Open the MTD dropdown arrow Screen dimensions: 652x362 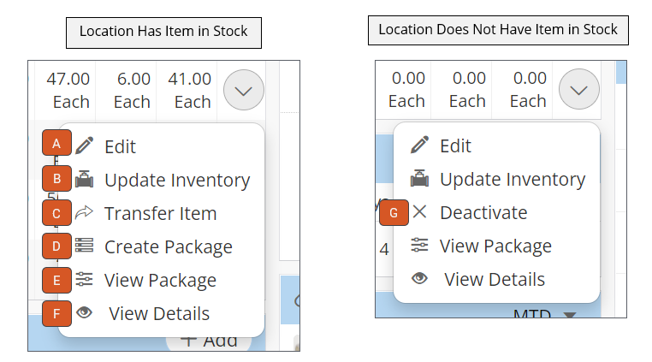570,315
